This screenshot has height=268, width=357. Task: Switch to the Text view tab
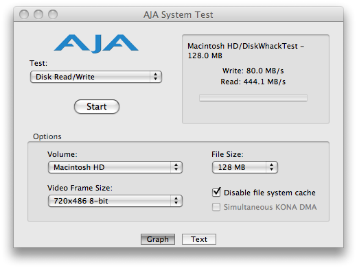[x=199, y=239]
